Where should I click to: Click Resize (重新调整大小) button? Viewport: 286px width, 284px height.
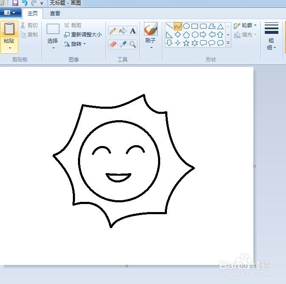pyautogui.click(x=83, y=35)
